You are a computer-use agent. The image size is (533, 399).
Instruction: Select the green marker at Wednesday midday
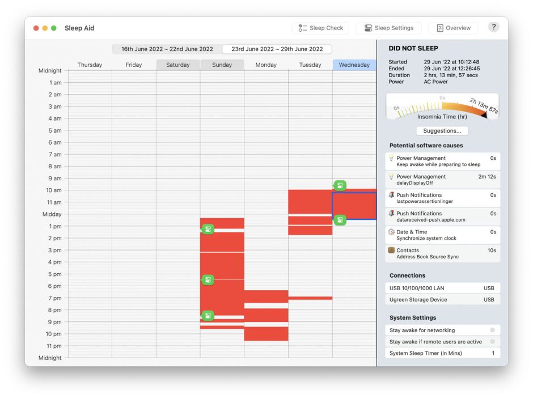coord(340,220)
